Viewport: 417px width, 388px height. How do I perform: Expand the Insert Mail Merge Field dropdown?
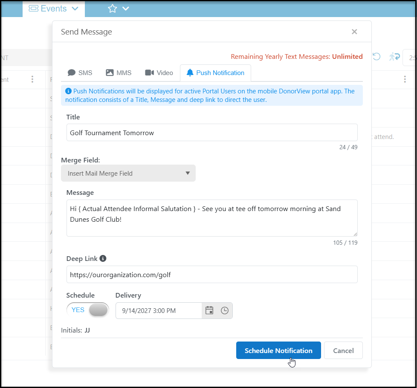[128, 173]
